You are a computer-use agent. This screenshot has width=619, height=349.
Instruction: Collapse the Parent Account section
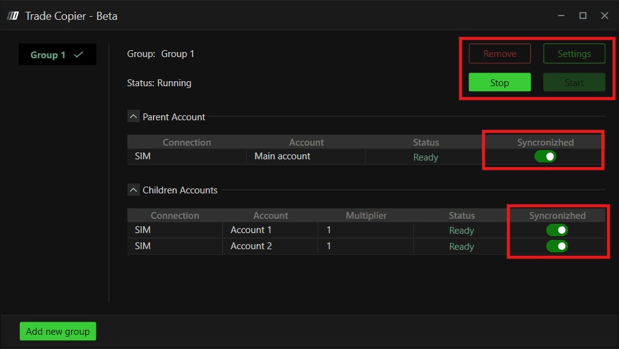click(x=134, y=117)
